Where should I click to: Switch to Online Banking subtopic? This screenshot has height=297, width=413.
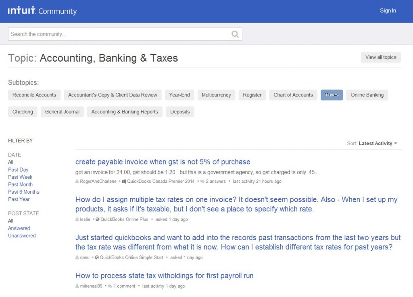pyautogui.click(x=367, y=95)
